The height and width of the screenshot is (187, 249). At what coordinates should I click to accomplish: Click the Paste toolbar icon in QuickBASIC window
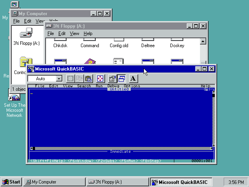coord(88,79)
